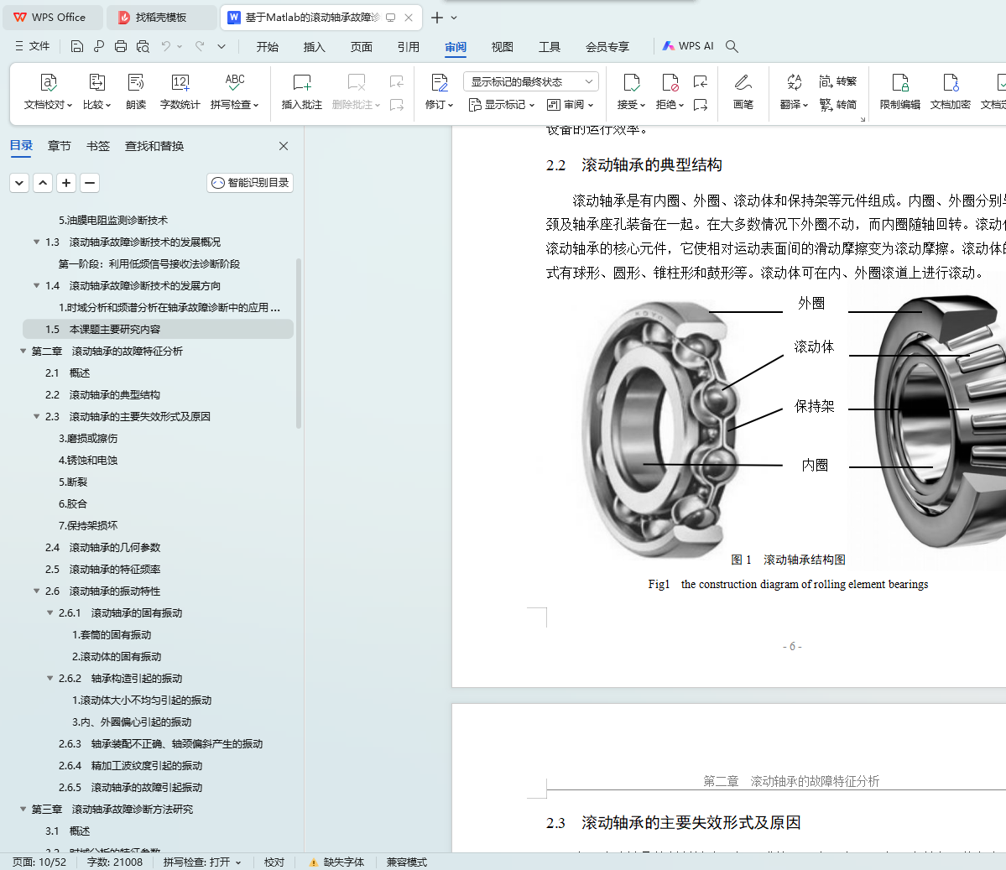The width and height of the screenshot is (1006, 870).
Task: Click the down-chevron expand button in outline pane
Action: (x=19, y=183)
